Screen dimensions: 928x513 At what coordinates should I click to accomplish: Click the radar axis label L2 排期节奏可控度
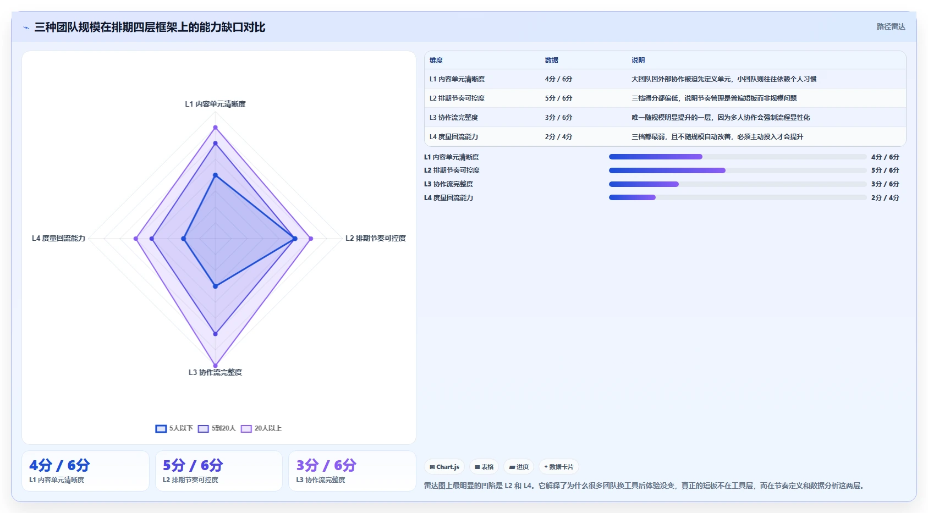[376, 238]
